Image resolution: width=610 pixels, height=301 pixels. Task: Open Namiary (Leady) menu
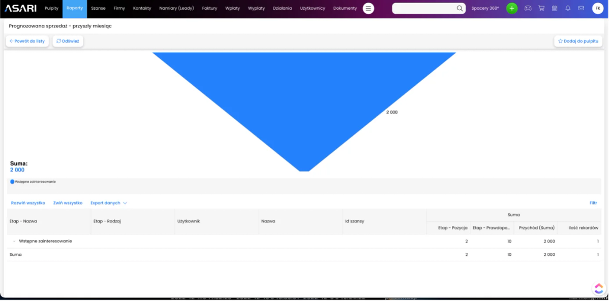[x=176, y=8]
